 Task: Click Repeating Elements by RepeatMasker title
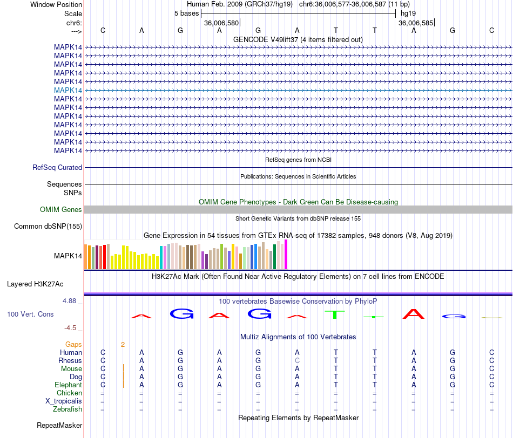click(x=298, y=418)
